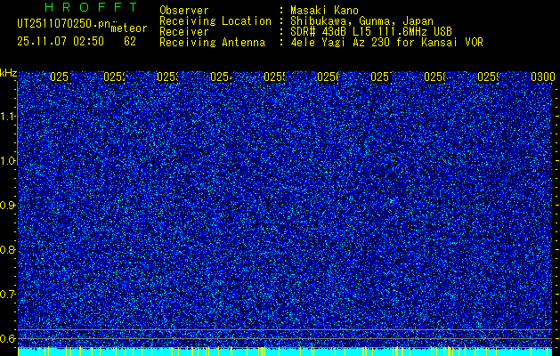This screenshot has width=560, height=356.
Task: Click the 0259 time marker
Action: tap(488, 77)
